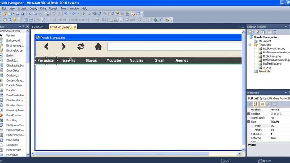The height and width of the screenshot is (163, 290).
Task: Click the ErrorProvider icon in the Toolbox
Action: click(1, 115)
